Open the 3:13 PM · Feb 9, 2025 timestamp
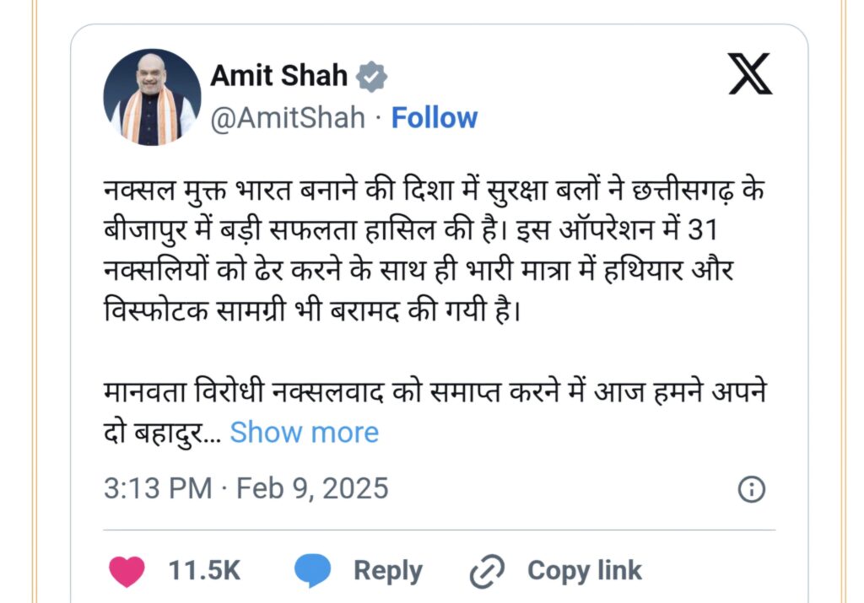 pos(246,488)
